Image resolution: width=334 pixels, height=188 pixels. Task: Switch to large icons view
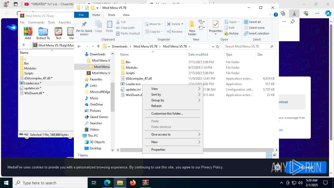point(275,155)
